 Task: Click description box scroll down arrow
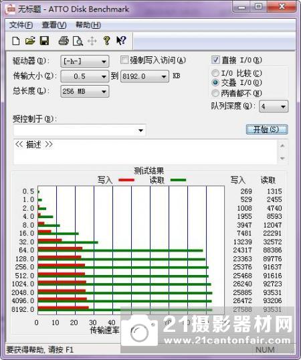[282, 158]
